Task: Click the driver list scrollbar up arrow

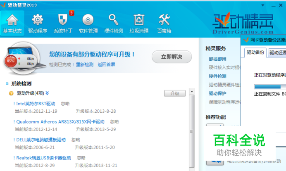Action: [x=192, y=91]
